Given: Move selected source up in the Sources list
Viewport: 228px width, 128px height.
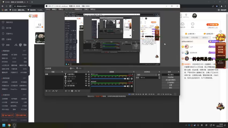Looking at the screenshot, I should tap(76, 91).
